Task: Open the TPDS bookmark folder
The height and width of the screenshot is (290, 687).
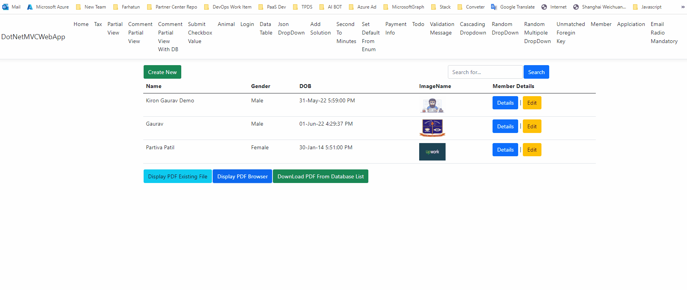Action: [x=302, y=7]
